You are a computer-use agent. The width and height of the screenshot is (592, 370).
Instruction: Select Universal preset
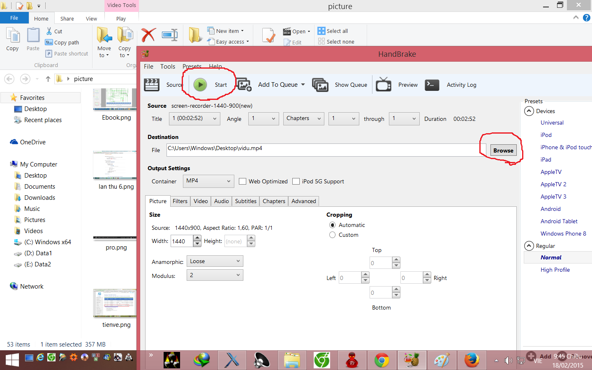[552, 123]
